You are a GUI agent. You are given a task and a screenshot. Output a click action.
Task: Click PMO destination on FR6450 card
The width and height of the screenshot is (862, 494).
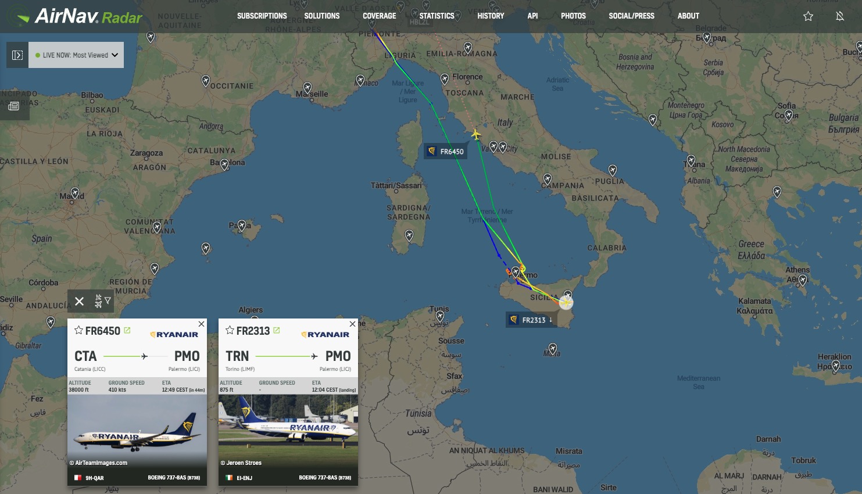[187, 356]
